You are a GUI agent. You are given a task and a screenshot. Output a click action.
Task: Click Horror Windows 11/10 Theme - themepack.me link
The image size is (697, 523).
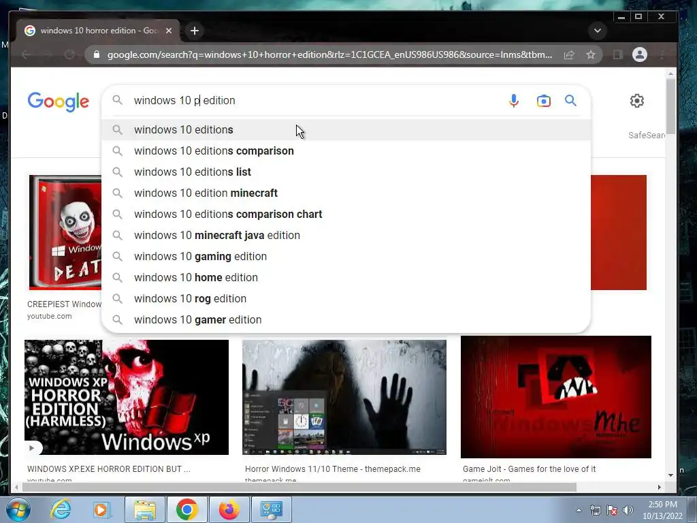pyautogui.click(x=332, y=469)
